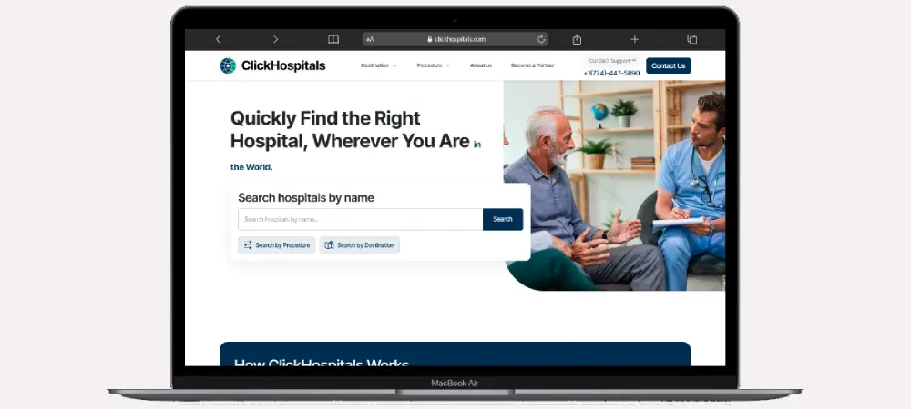Click the sliders icon in Search by Procedure
This screenshot has height=409, width=911.
(248, 245)
